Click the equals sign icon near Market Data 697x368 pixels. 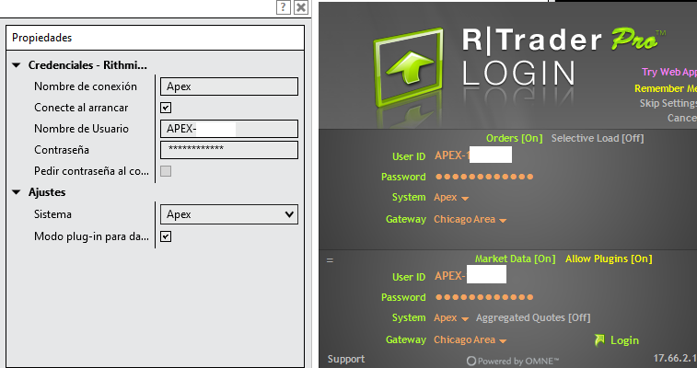click(330, 260)
